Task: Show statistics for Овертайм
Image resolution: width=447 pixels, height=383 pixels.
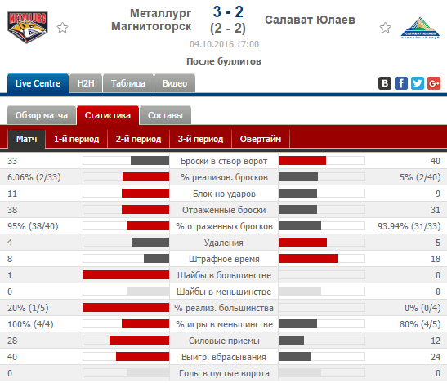Action: pyautogui.click(x=261, y=139)
